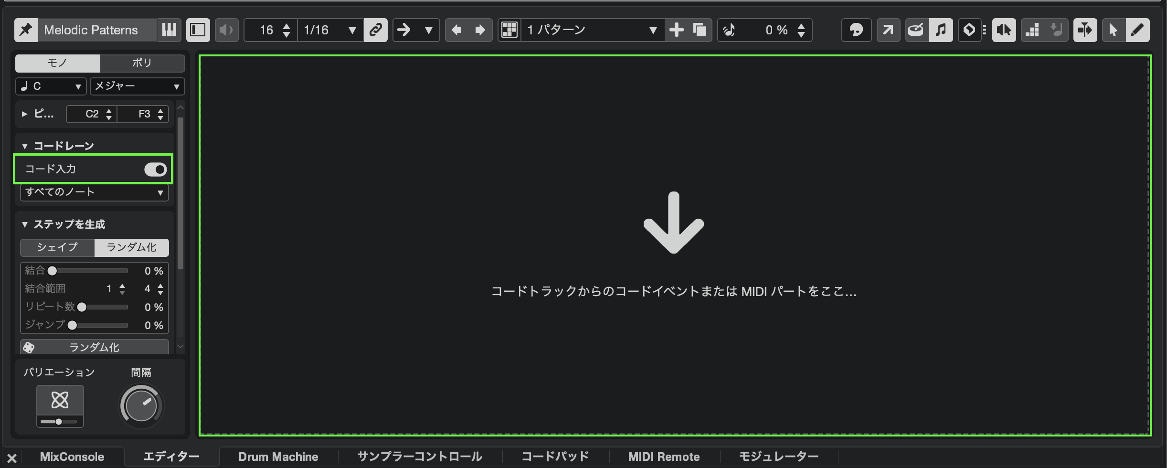Open the サンプラーコントロール tab
Screen dimensions: 1167x468
click(x=420, y=457)
